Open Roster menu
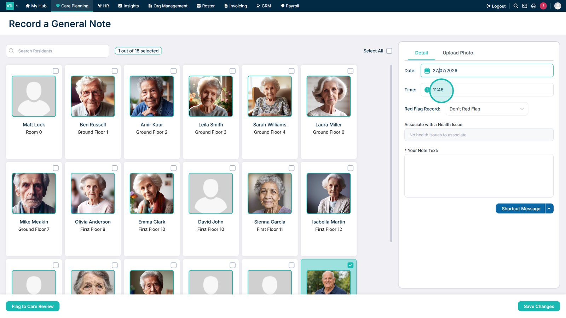Viewport: 566px width, 318px height. point(206,6)
